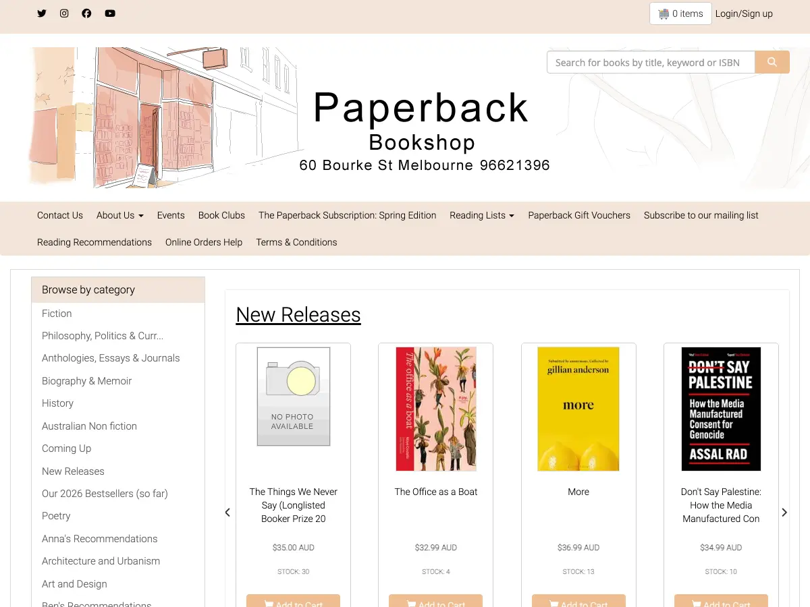The width and height of the screenshot is (810, 607).
Task: Click the magnifying glass search button
Action: (772, 62)
